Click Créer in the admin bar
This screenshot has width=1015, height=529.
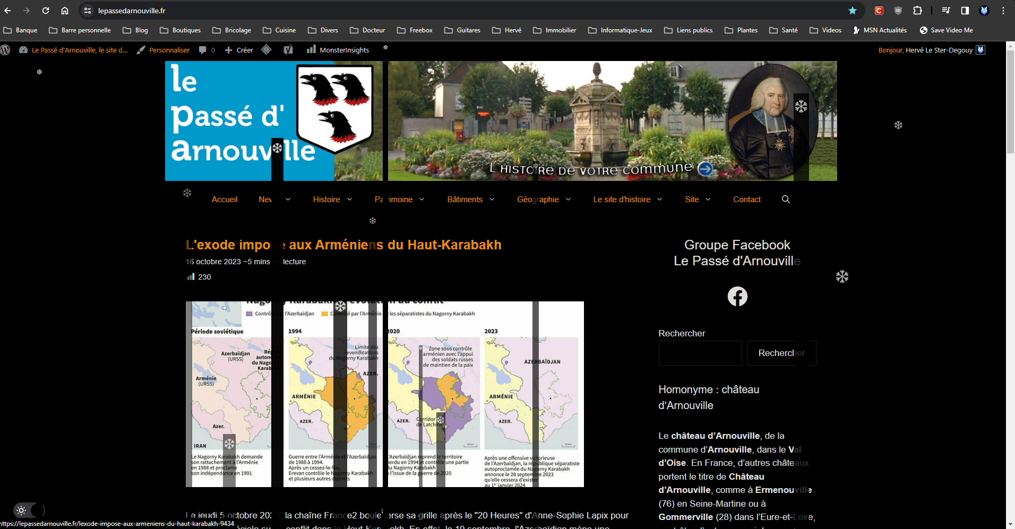pos(239,50)
